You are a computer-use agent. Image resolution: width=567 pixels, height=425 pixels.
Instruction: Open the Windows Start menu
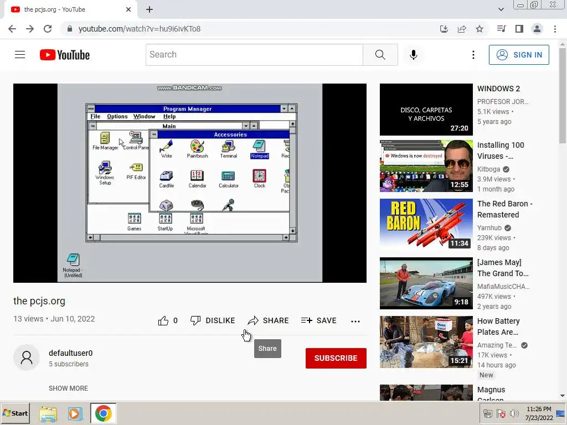tap(15, 413)
